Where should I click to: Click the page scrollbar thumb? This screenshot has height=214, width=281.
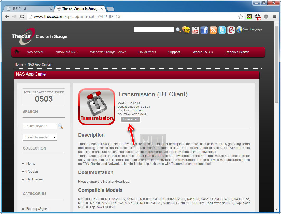coord(277,64)
